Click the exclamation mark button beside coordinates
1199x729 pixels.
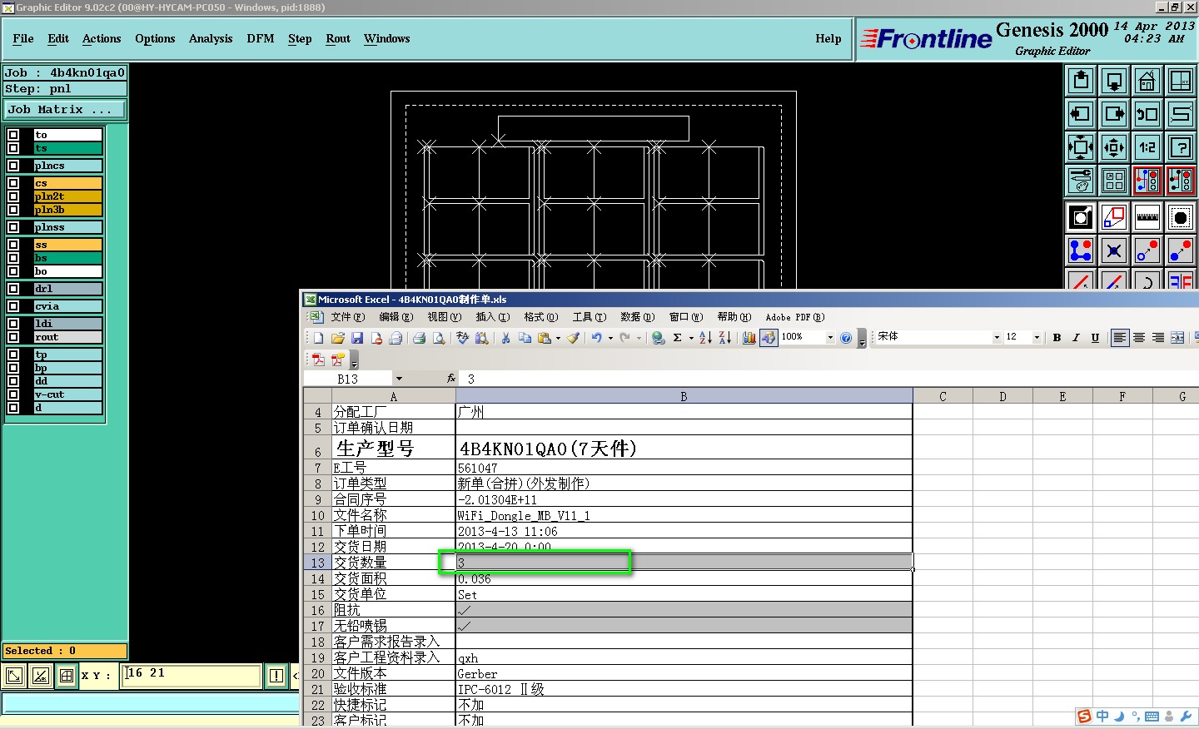276,676
